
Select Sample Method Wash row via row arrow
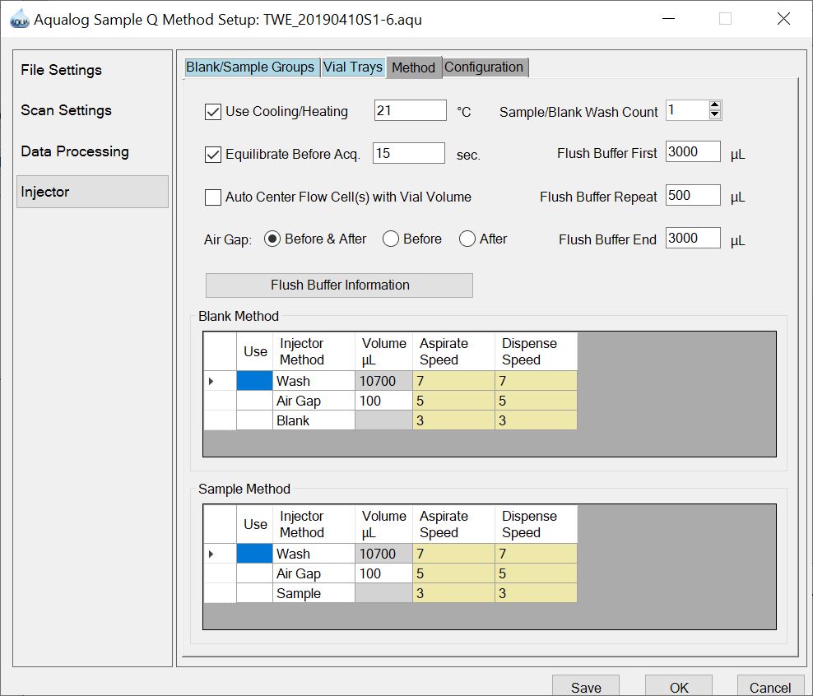(220, 554)
